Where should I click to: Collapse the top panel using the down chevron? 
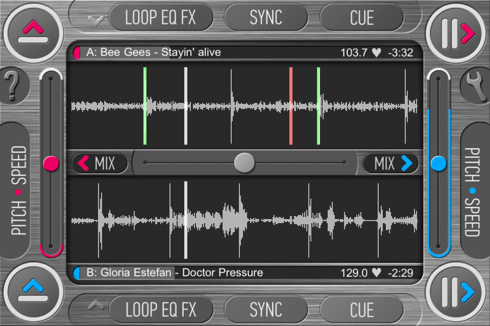[95, 20]
